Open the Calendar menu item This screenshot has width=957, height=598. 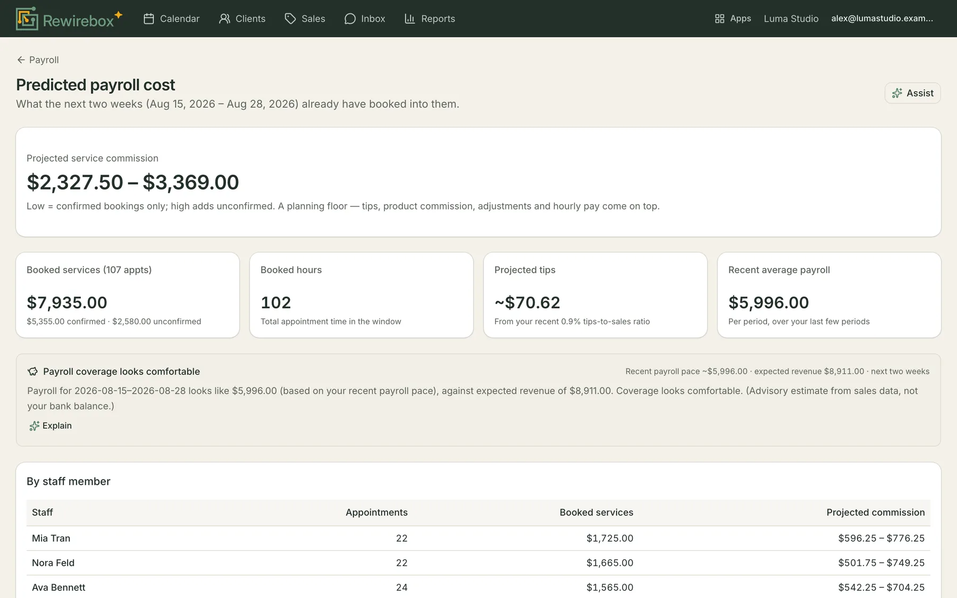pos(172,19)
